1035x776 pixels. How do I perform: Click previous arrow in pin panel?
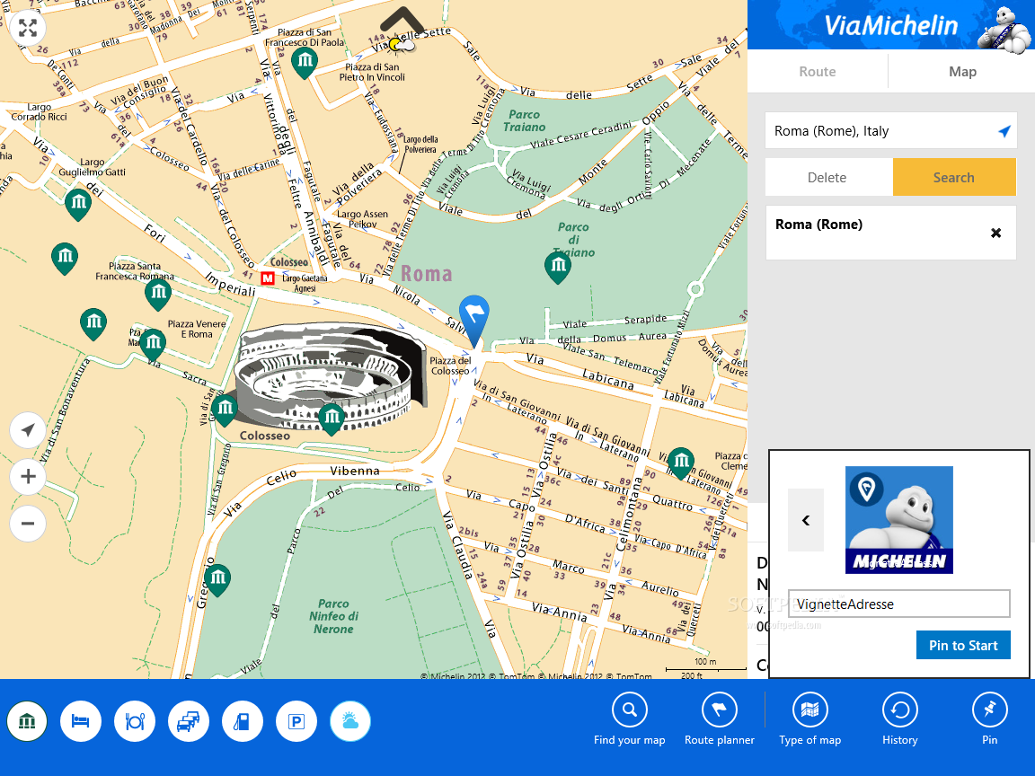pyautogui.click(x=806, y=520)
